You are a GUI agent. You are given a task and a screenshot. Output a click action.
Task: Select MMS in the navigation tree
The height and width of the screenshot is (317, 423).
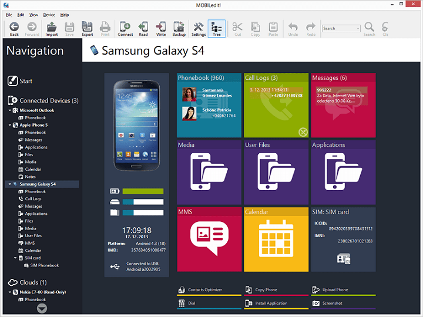pyautogui.click(x=26, y=243)
